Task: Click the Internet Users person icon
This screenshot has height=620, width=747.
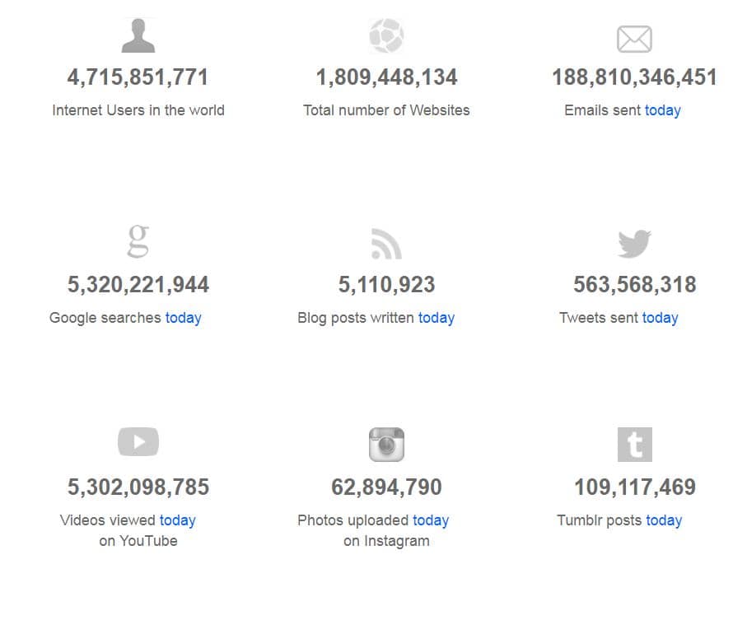Action: (138, 35)
